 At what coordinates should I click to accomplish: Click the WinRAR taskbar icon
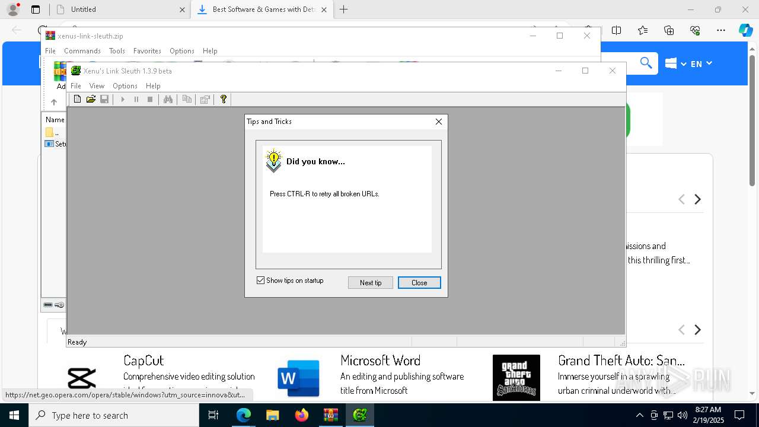(330, 415)
